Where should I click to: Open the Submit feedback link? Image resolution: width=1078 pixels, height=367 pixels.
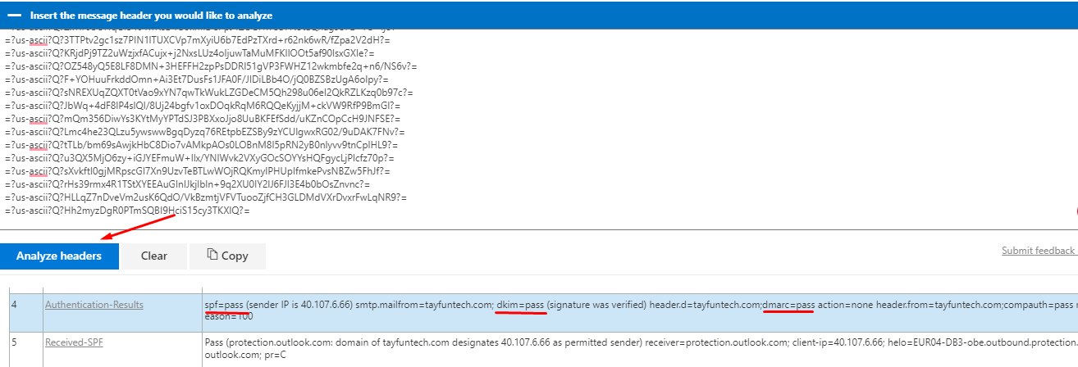pos(1038,251)
